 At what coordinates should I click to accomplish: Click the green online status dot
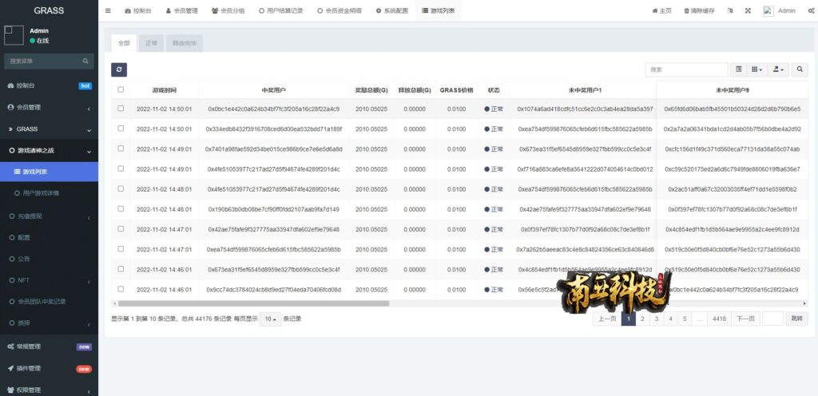(32, 41)
